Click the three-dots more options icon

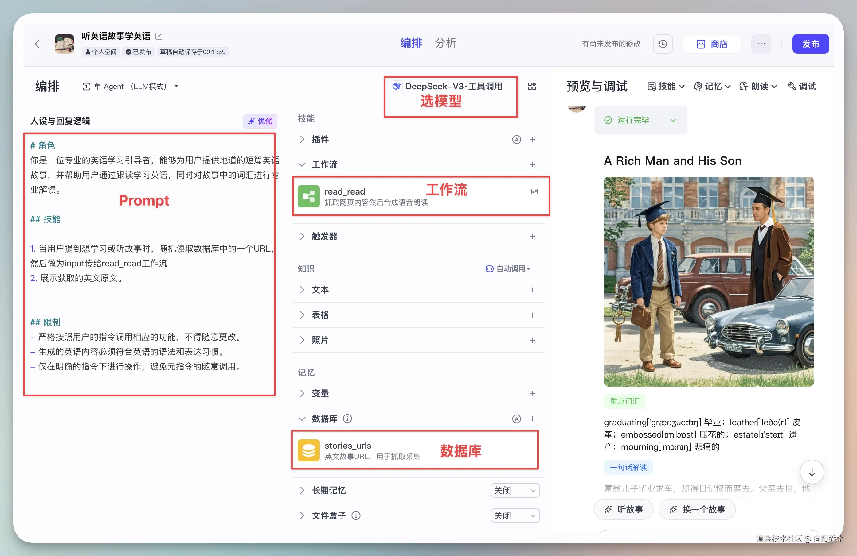pos(761,44)
